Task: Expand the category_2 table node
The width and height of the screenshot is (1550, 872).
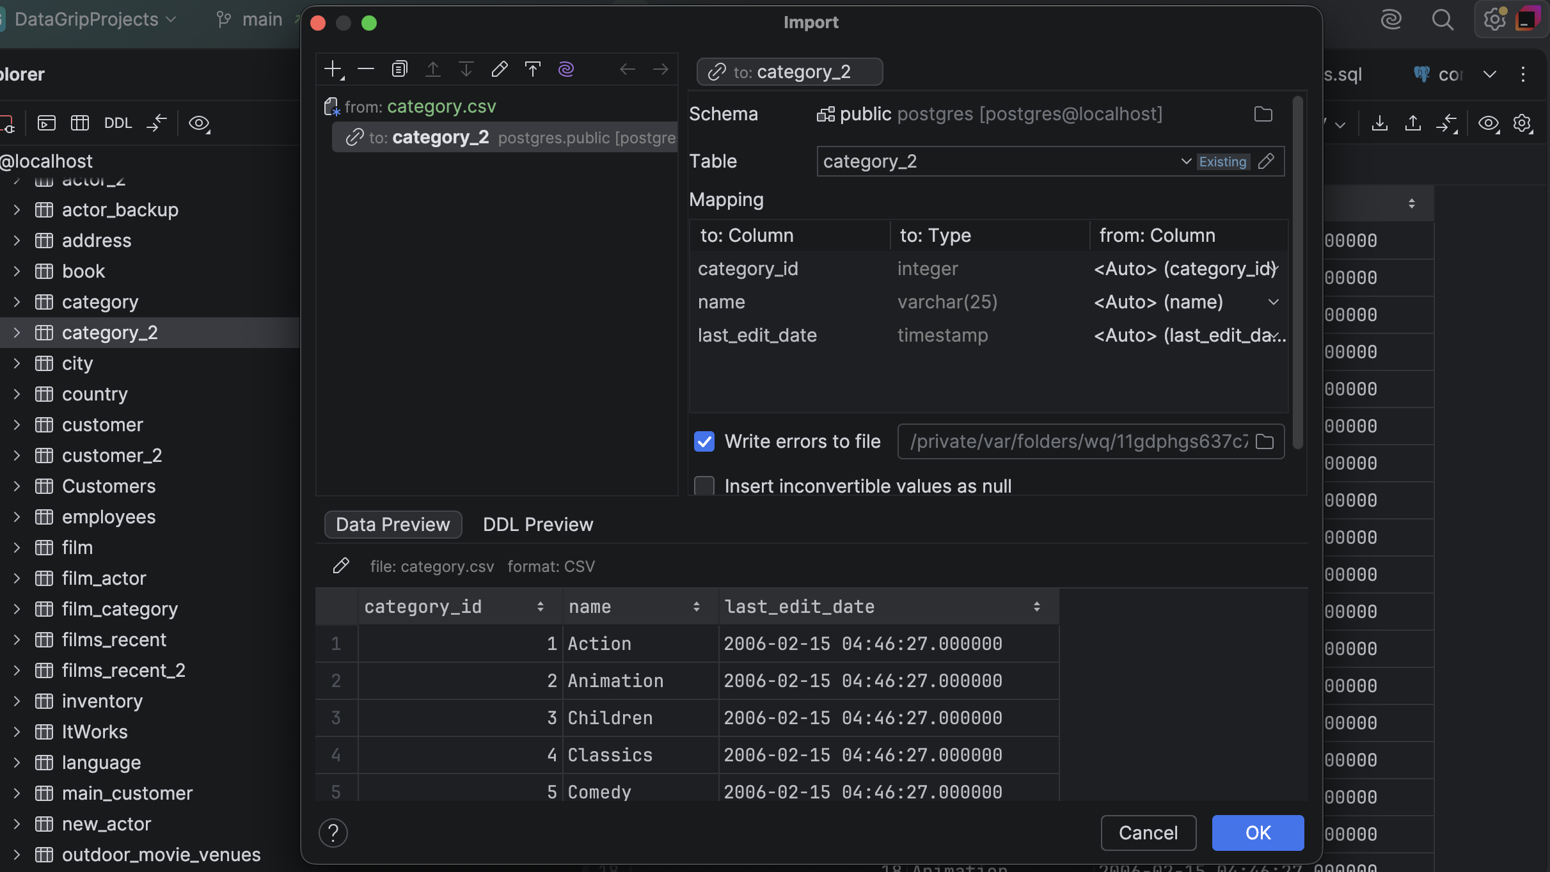Action: 17,333
